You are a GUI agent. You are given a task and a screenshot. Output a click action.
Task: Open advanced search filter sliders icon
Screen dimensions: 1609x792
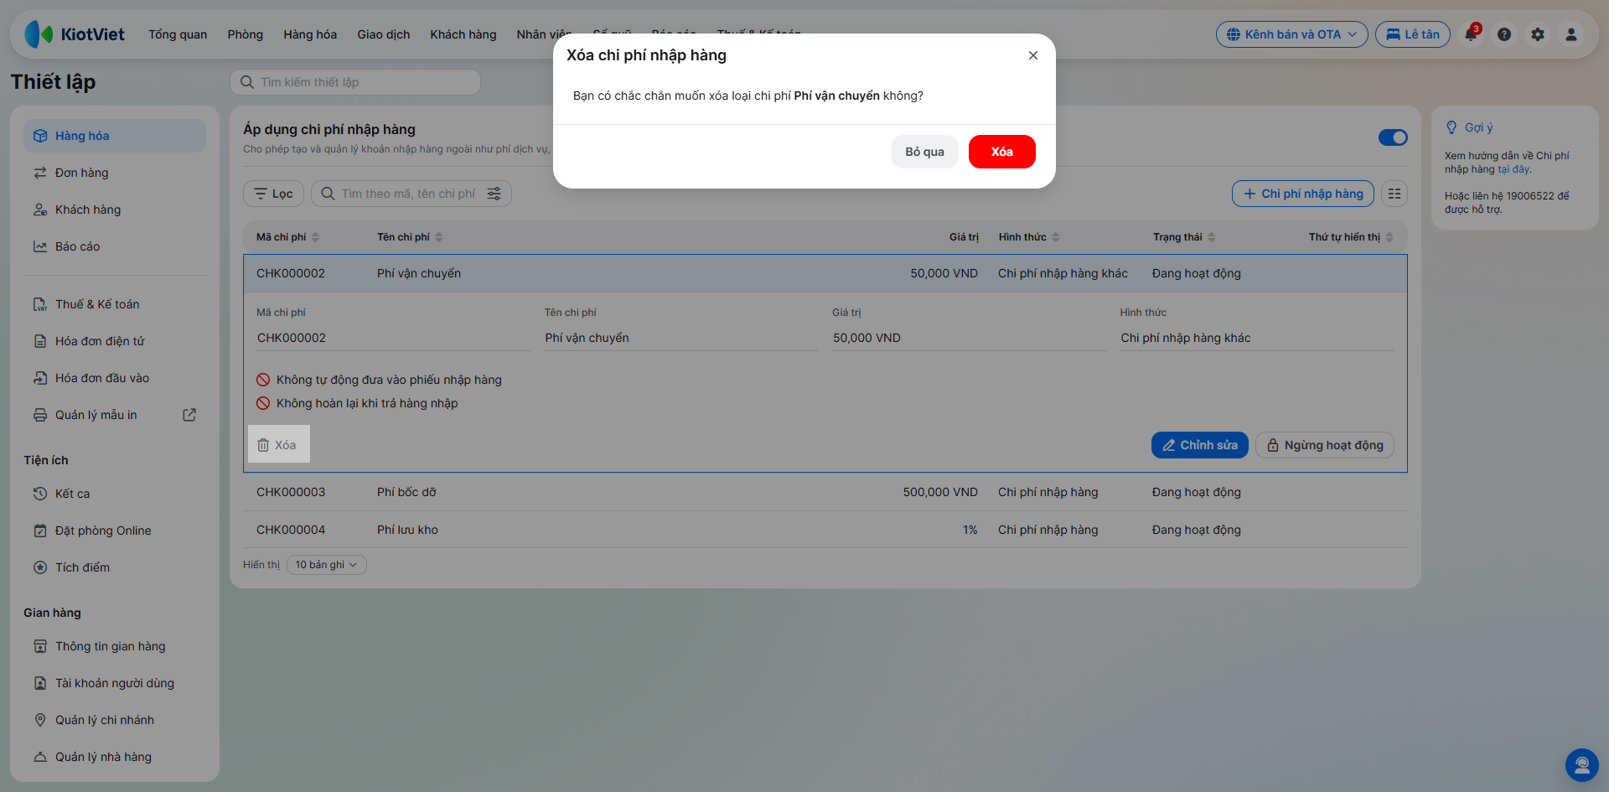[494, 194]
